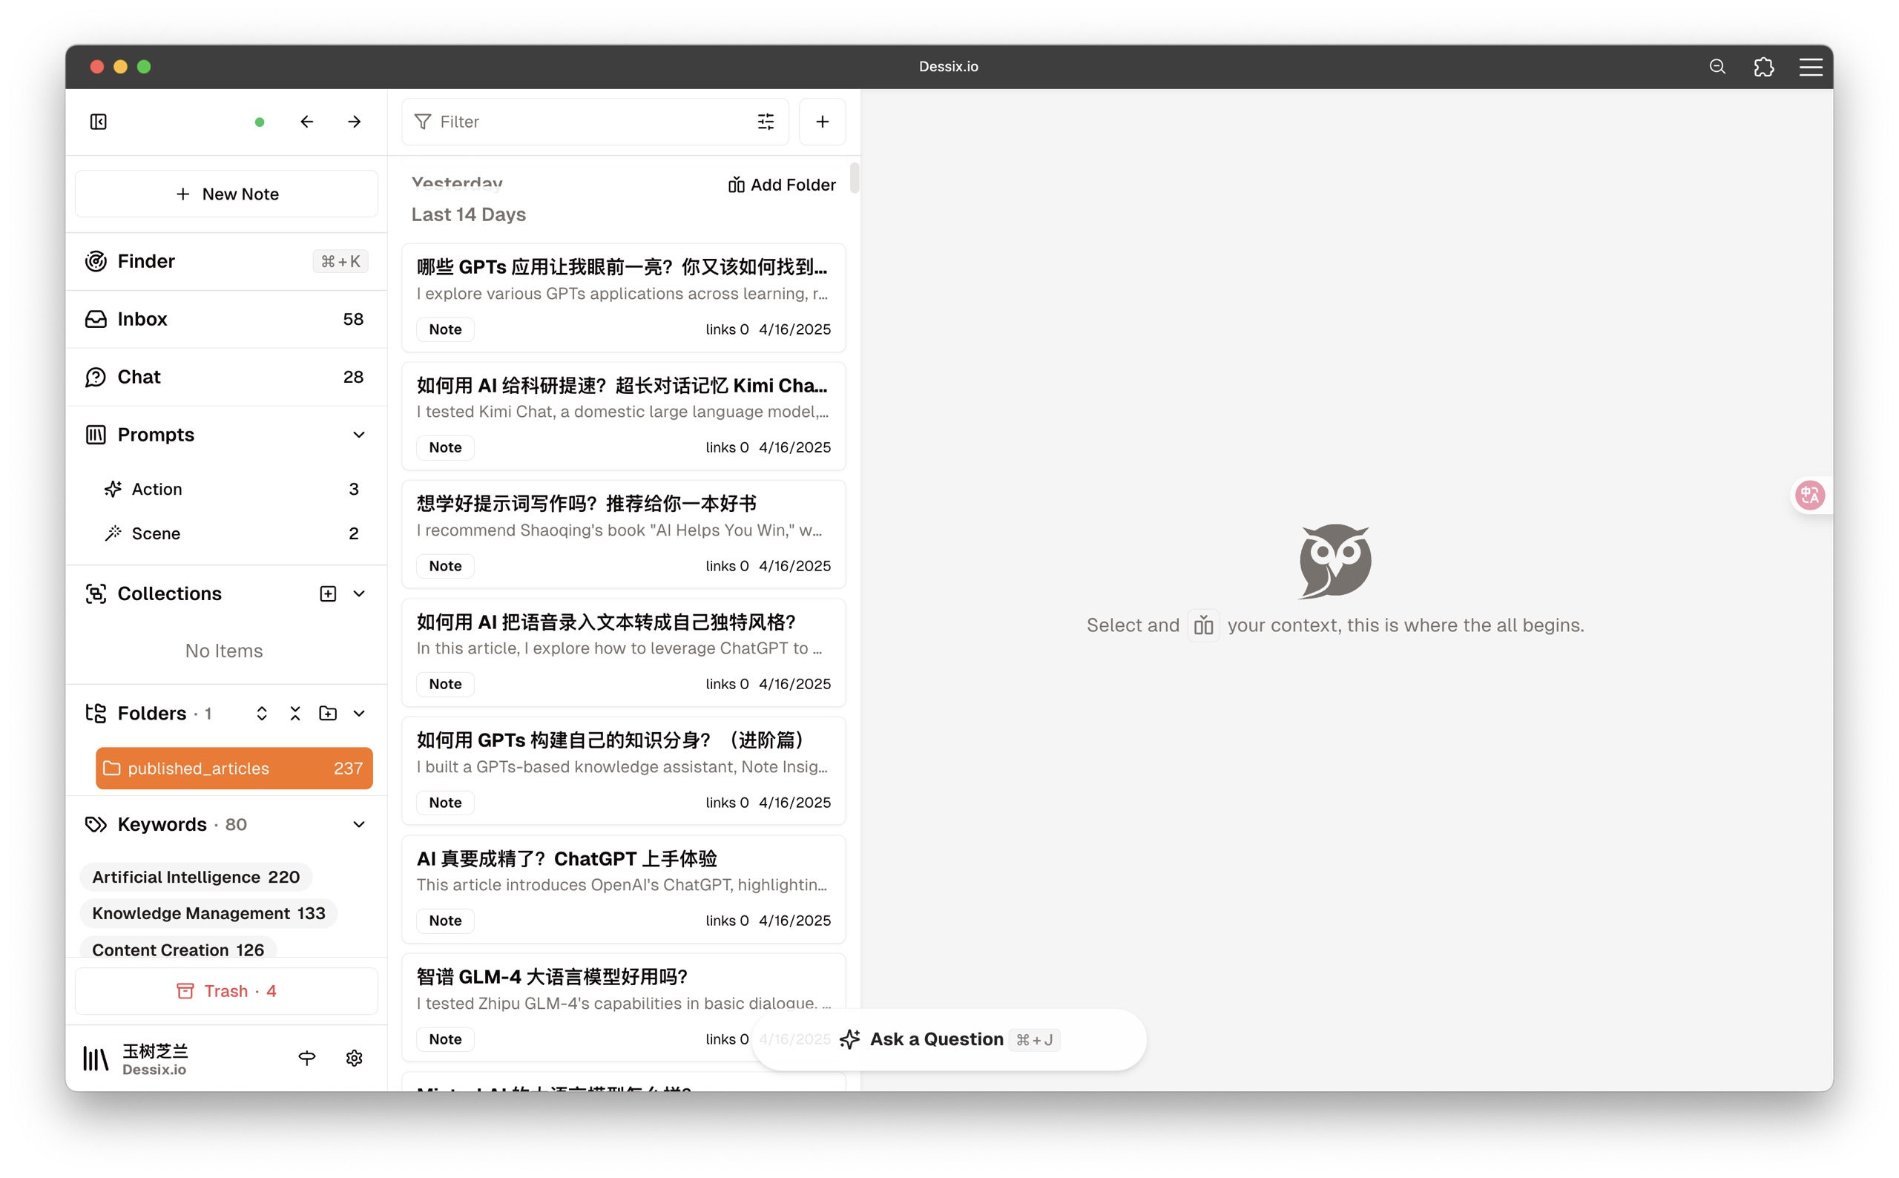Image resolution: width=1899 pixels, height=1178 pixels.
Task: Click the owl logo in main pane
Action: pyautogui.click(x=1335, y=561)
